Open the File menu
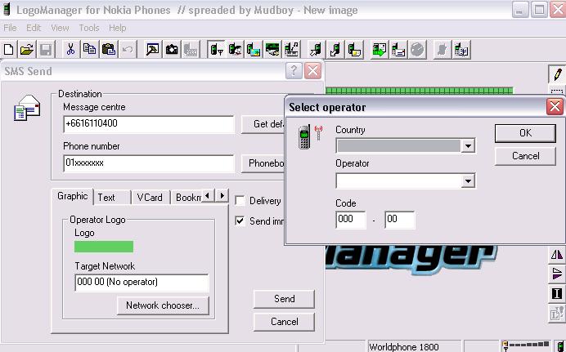The image size is (566, 352). click(x=10, y=28)
